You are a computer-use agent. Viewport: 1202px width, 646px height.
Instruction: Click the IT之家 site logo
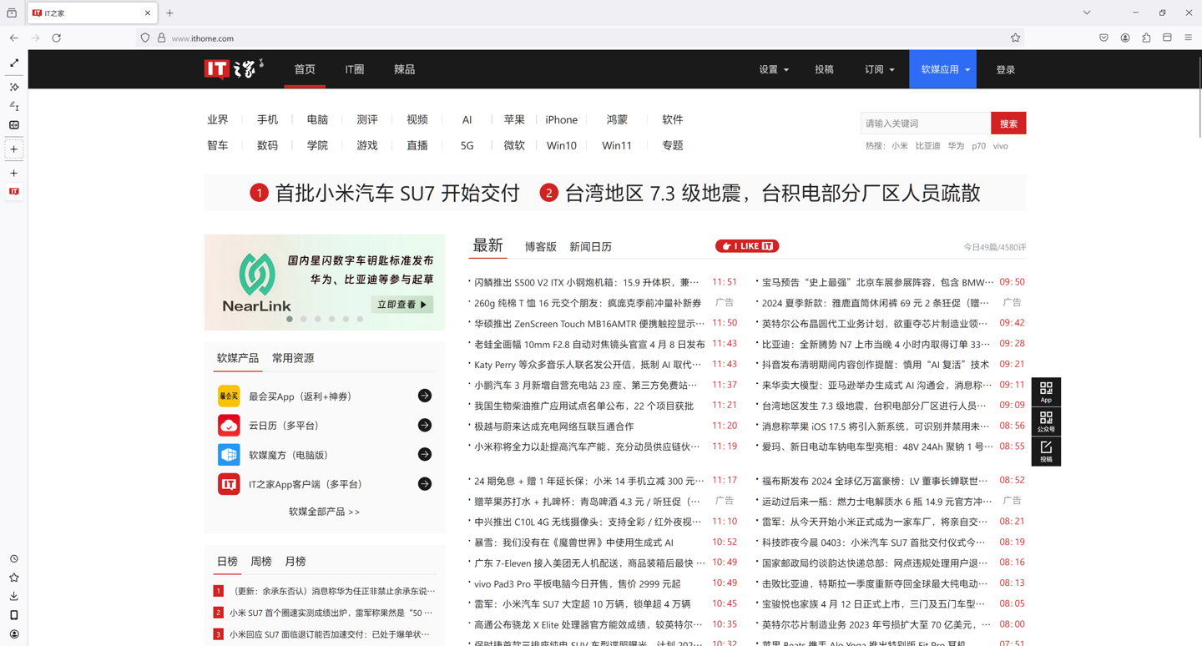(x=235, y=69)
